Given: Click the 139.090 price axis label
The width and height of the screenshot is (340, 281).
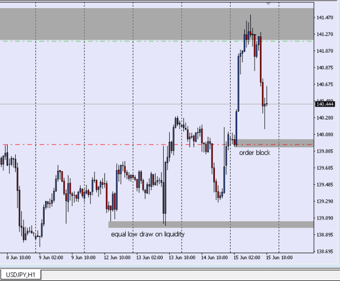Looking at the screenshot, I should [325, 218].
